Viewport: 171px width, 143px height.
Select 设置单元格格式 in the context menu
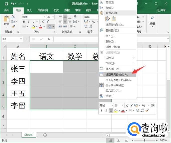pyautogui.click(x=117, y=74)
